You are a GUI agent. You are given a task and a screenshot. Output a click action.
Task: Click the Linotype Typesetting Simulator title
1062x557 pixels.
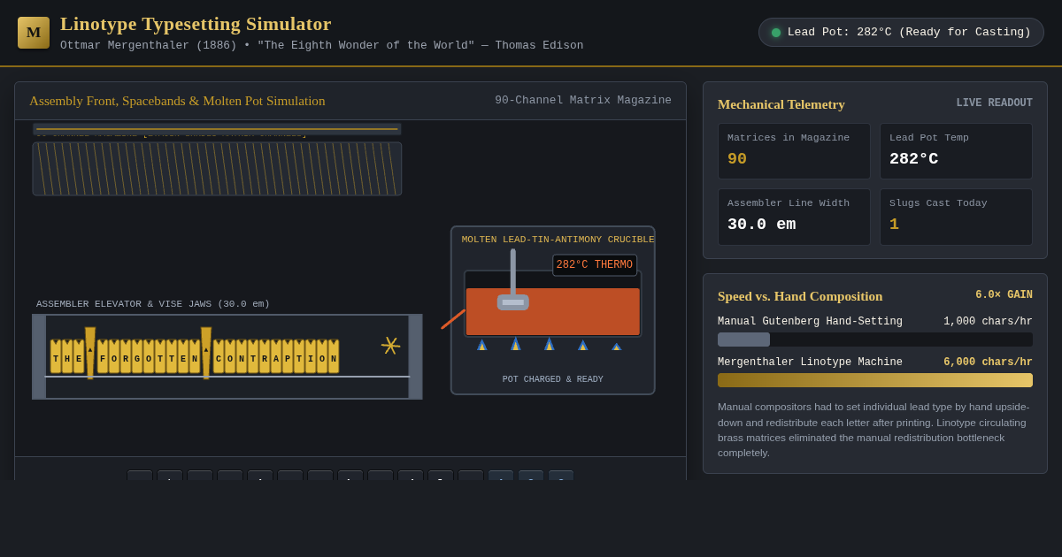click(196, 24)
